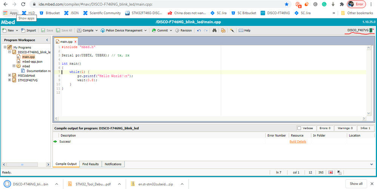Open the Commit dropdown arrow
This screenshot has width=377, height=189.
(171, 30)
